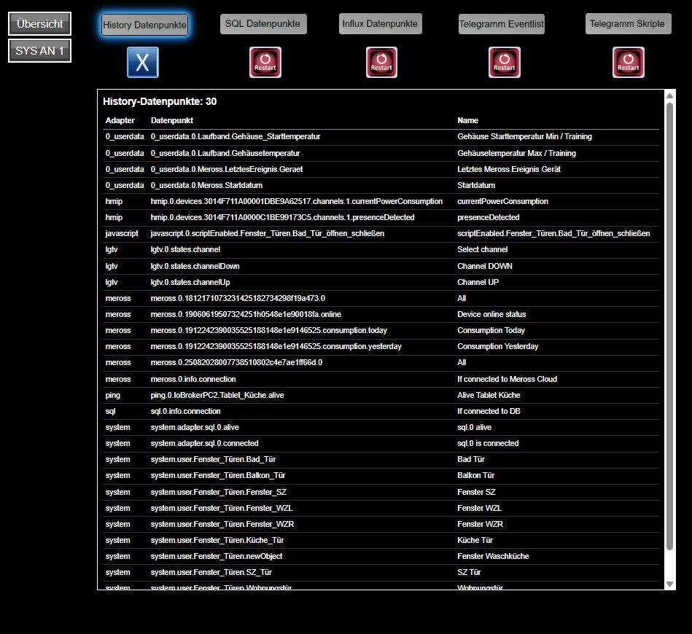Click the name Consumption Today
Screen dimensions: 692x634
tap(491, 330)
